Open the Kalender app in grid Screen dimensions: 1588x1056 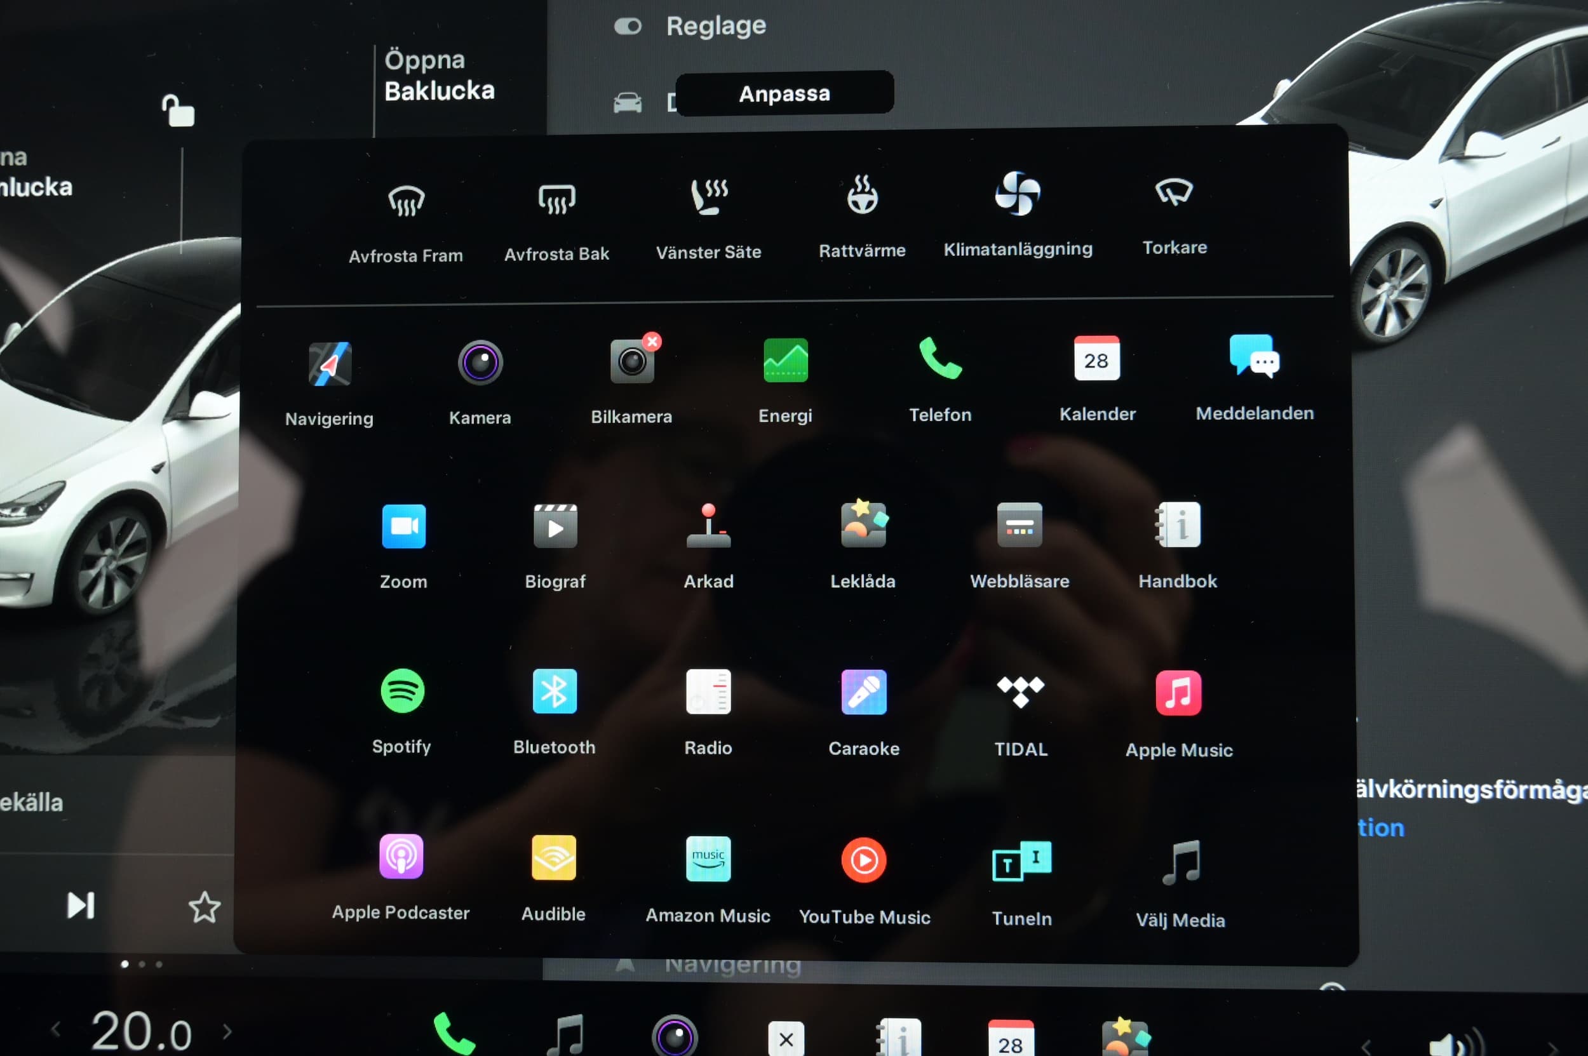(1097, 379)
